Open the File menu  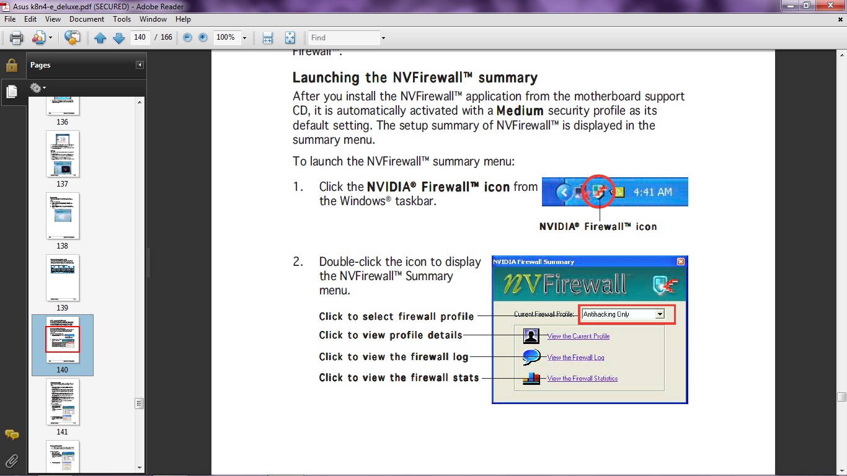click(x=10, y=19)
